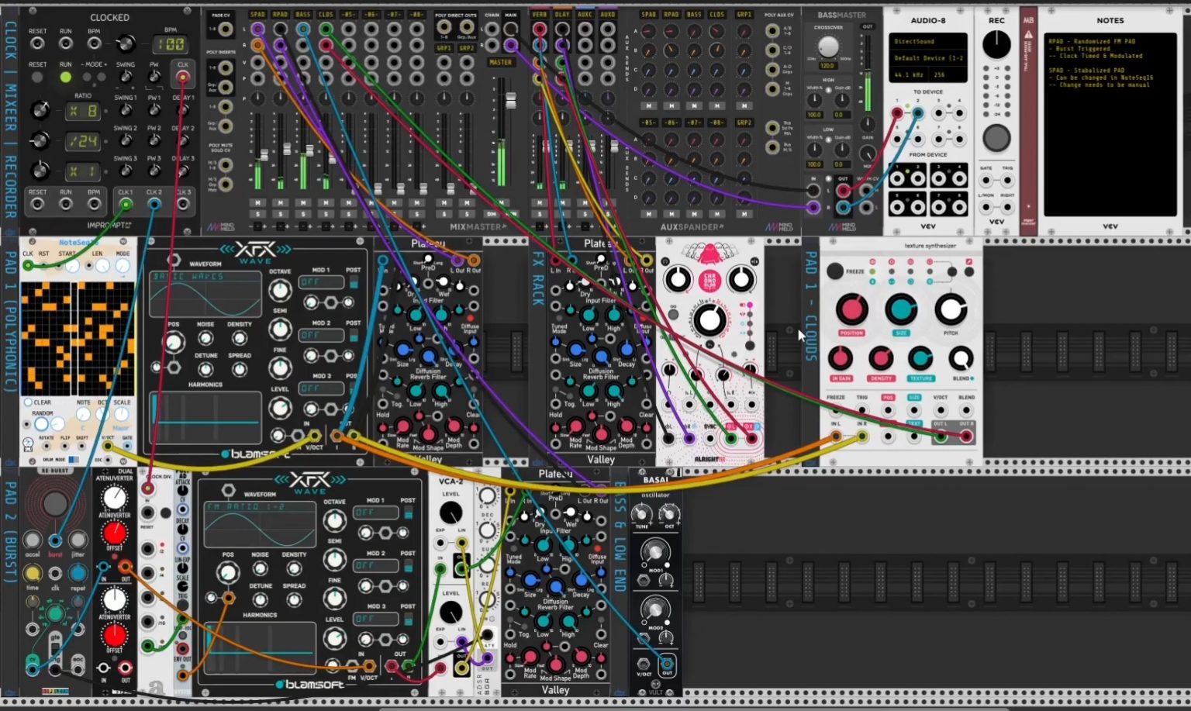The width and height of the screenshot is (1191, 711).
Task: Click the white PITCH knob on the texture synthesizer
Action: [x=951, y=309]
